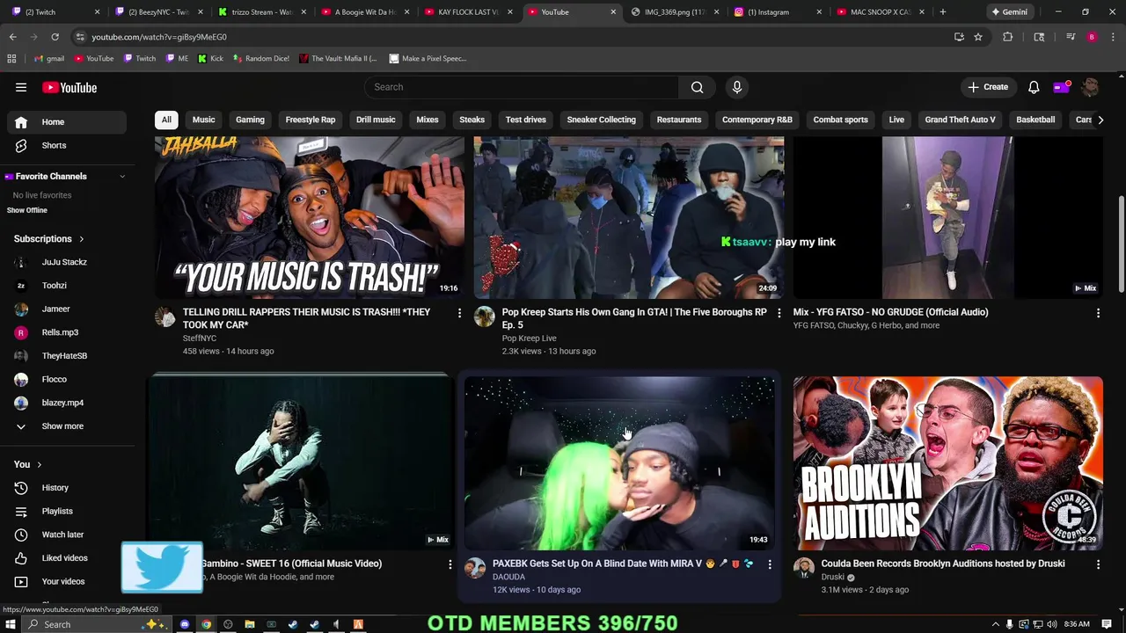Click the page vertical scrollbar
This screenshot has height=633, width=1126.
tap(1121, 246)
